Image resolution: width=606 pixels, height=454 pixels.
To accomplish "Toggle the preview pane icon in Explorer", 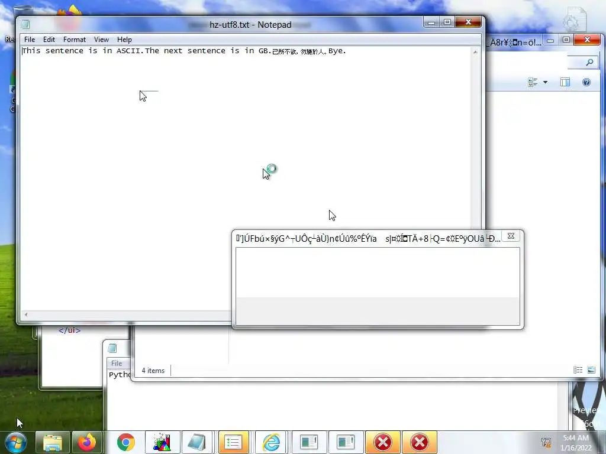I will coord(565,82).
